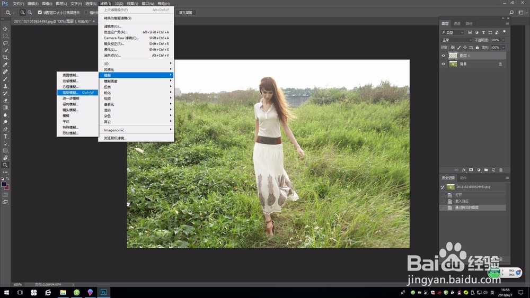Select the Horizontal Type tool
This screenshot has height=298, width=530.
point(5,137)
